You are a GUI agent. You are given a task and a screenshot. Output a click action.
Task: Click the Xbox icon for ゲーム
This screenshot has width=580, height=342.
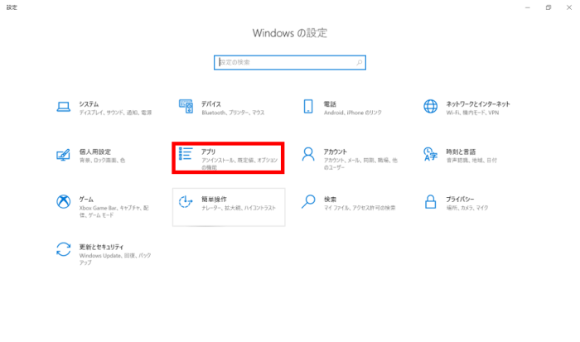63,202
